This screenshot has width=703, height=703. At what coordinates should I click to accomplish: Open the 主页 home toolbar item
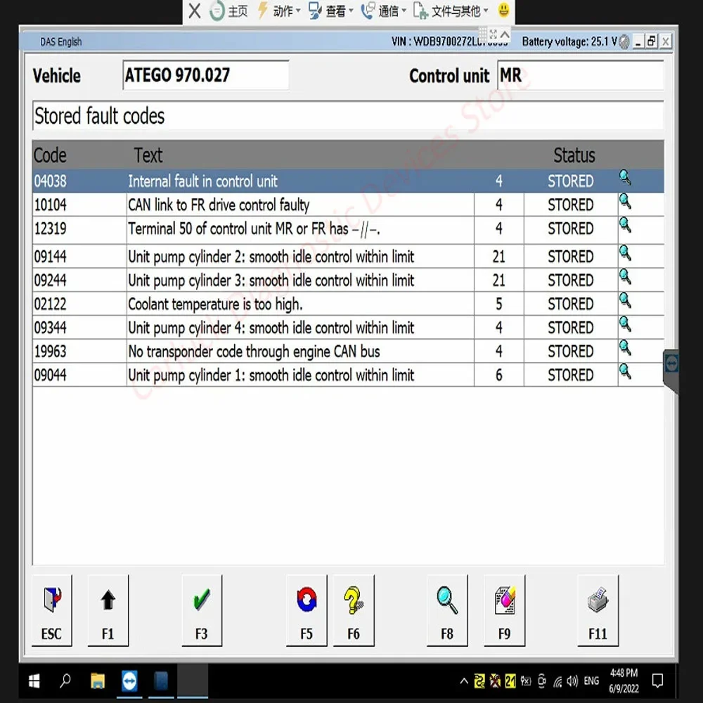(228, 11)
